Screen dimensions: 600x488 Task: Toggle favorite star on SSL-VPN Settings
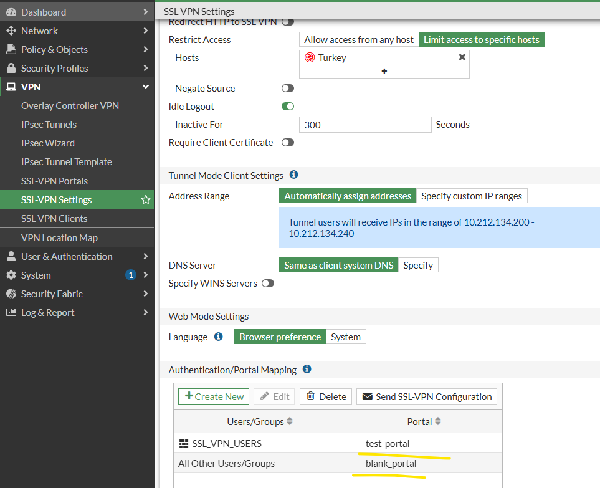(x=145, y=200)
